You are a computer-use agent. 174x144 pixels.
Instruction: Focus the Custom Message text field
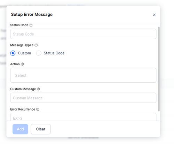pos(83,98)
